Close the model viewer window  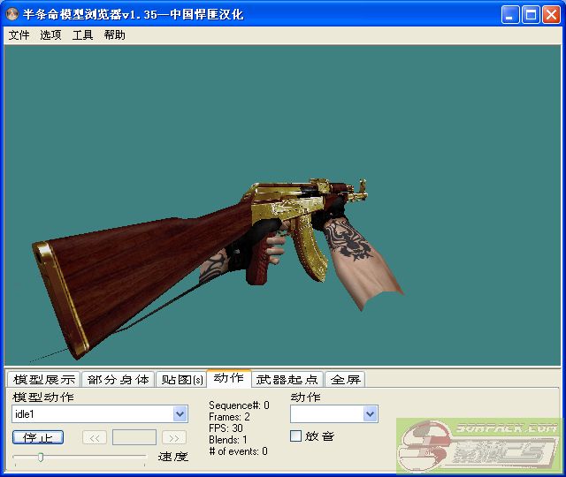pos(551,14)
